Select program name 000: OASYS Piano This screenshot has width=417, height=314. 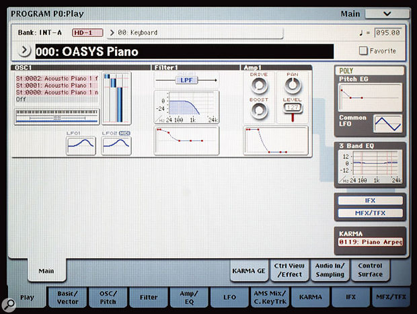pos(184,52)
